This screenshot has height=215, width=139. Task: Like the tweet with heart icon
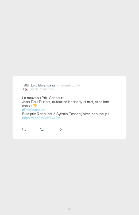tap(60, 129)
